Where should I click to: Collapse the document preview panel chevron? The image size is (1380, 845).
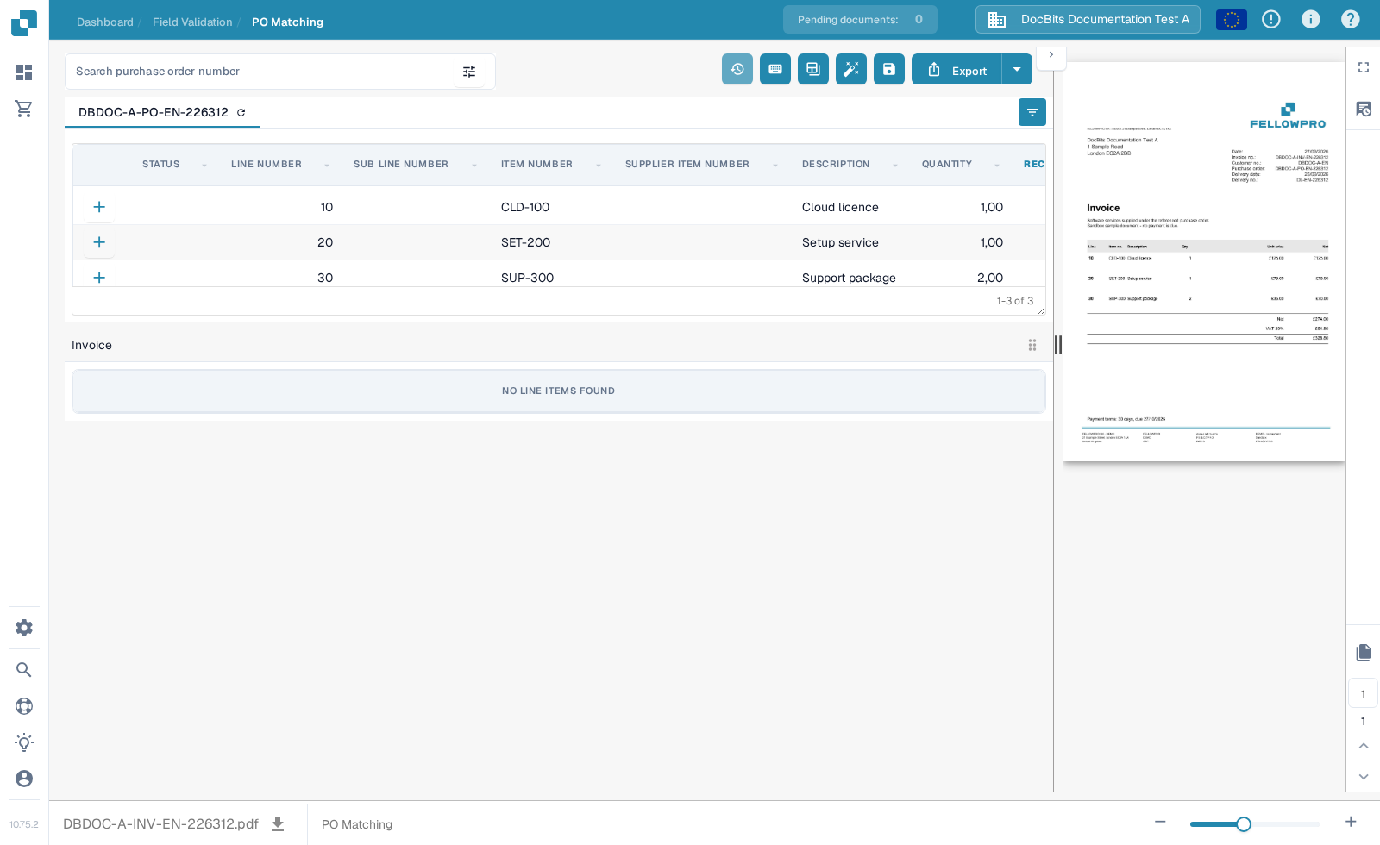(x=1051, y=54)
